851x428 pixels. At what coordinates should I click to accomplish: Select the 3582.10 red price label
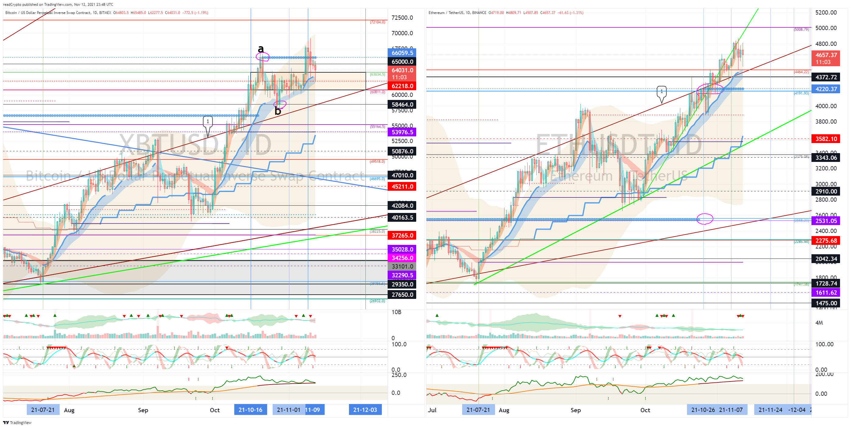click(x=825, y=139)
